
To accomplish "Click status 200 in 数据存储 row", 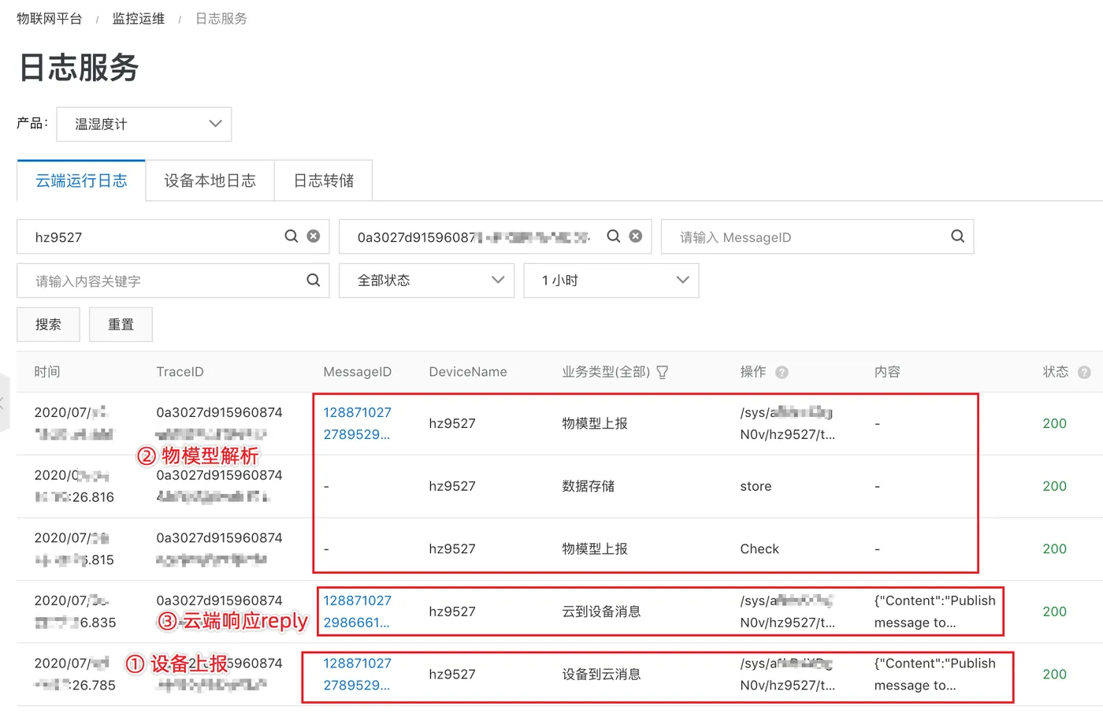I will click(x=1054, y=486).
